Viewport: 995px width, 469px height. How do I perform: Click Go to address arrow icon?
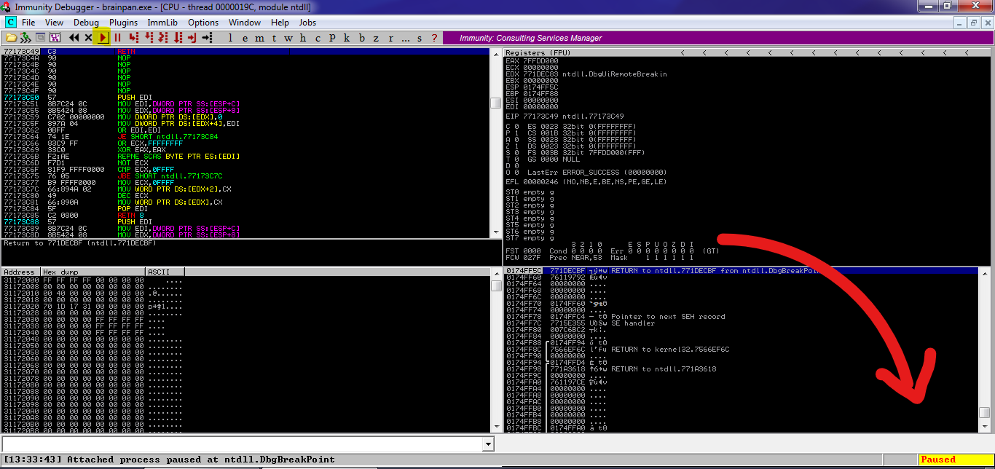pyautogui.click(x=207, y=37)
